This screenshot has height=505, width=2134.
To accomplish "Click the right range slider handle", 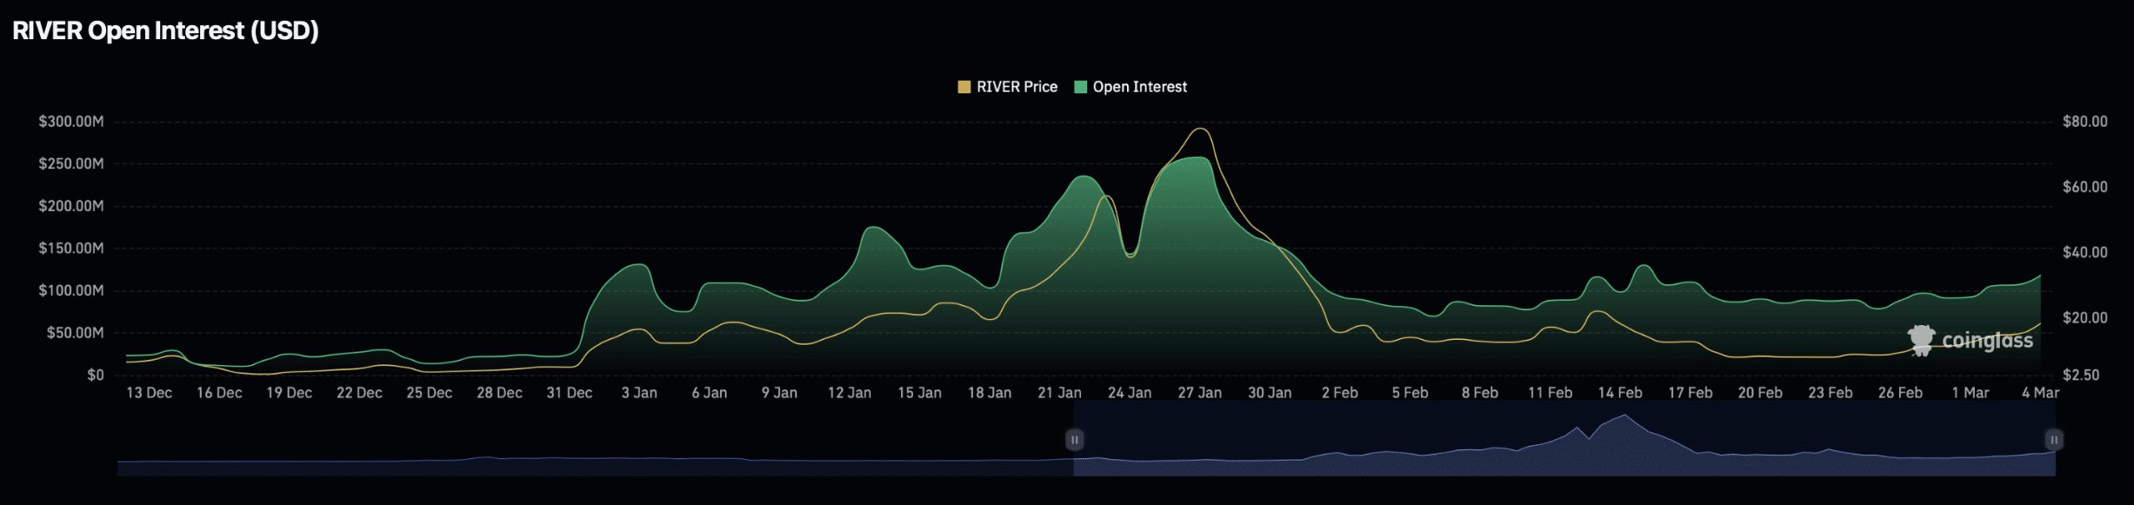I will (x=2054, y=439).
